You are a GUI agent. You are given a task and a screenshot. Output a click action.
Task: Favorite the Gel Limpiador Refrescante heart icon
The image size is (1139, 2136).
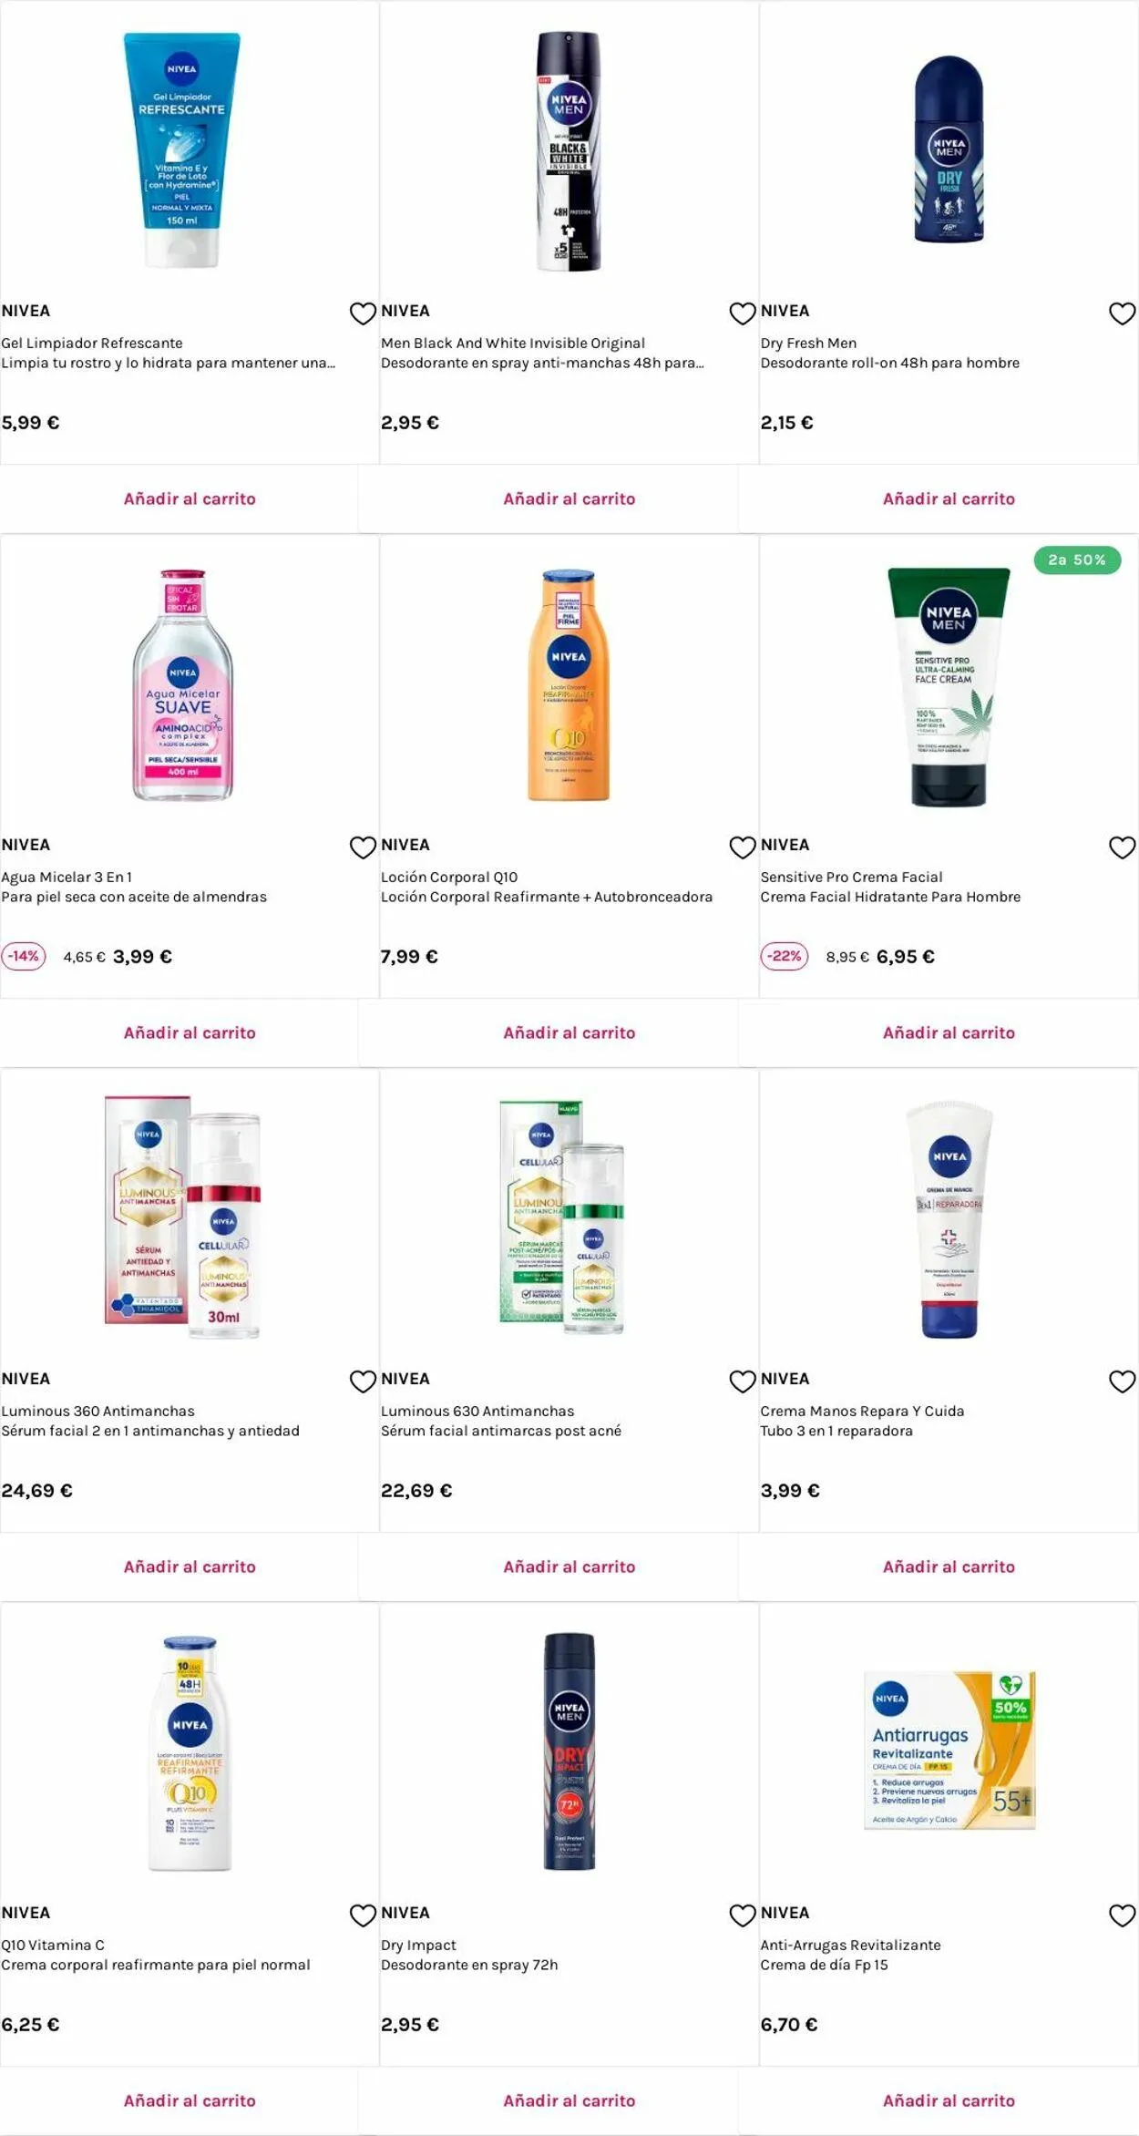pyautogui.click(x=363, y=313)
